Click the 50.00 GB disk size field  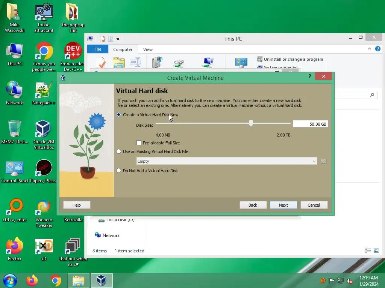point(310,124)
